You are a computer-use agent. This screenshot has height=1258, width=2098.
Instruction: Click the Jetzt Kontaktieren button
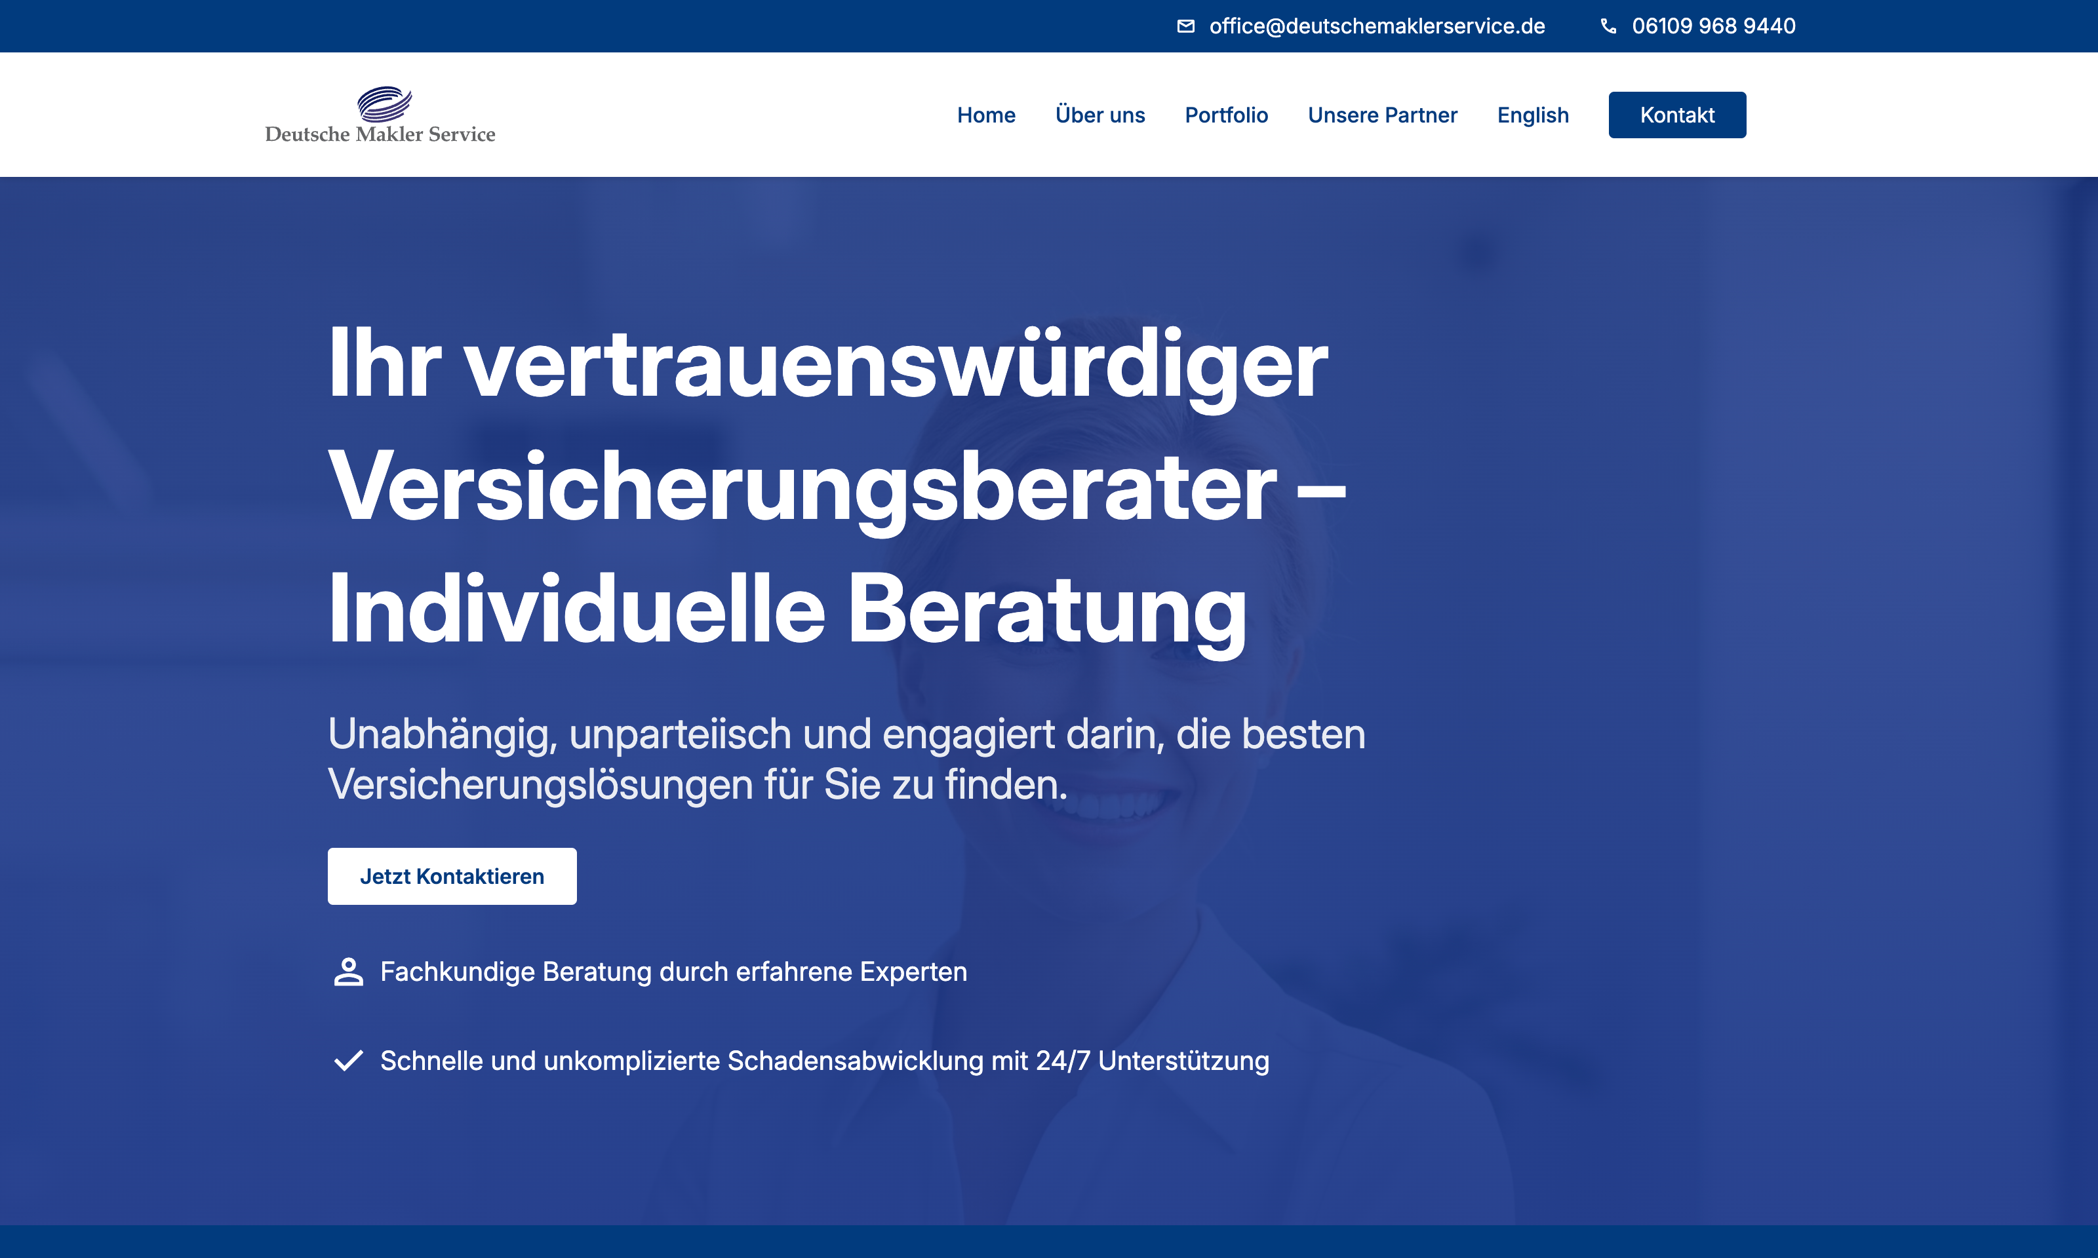pos(452,875)
